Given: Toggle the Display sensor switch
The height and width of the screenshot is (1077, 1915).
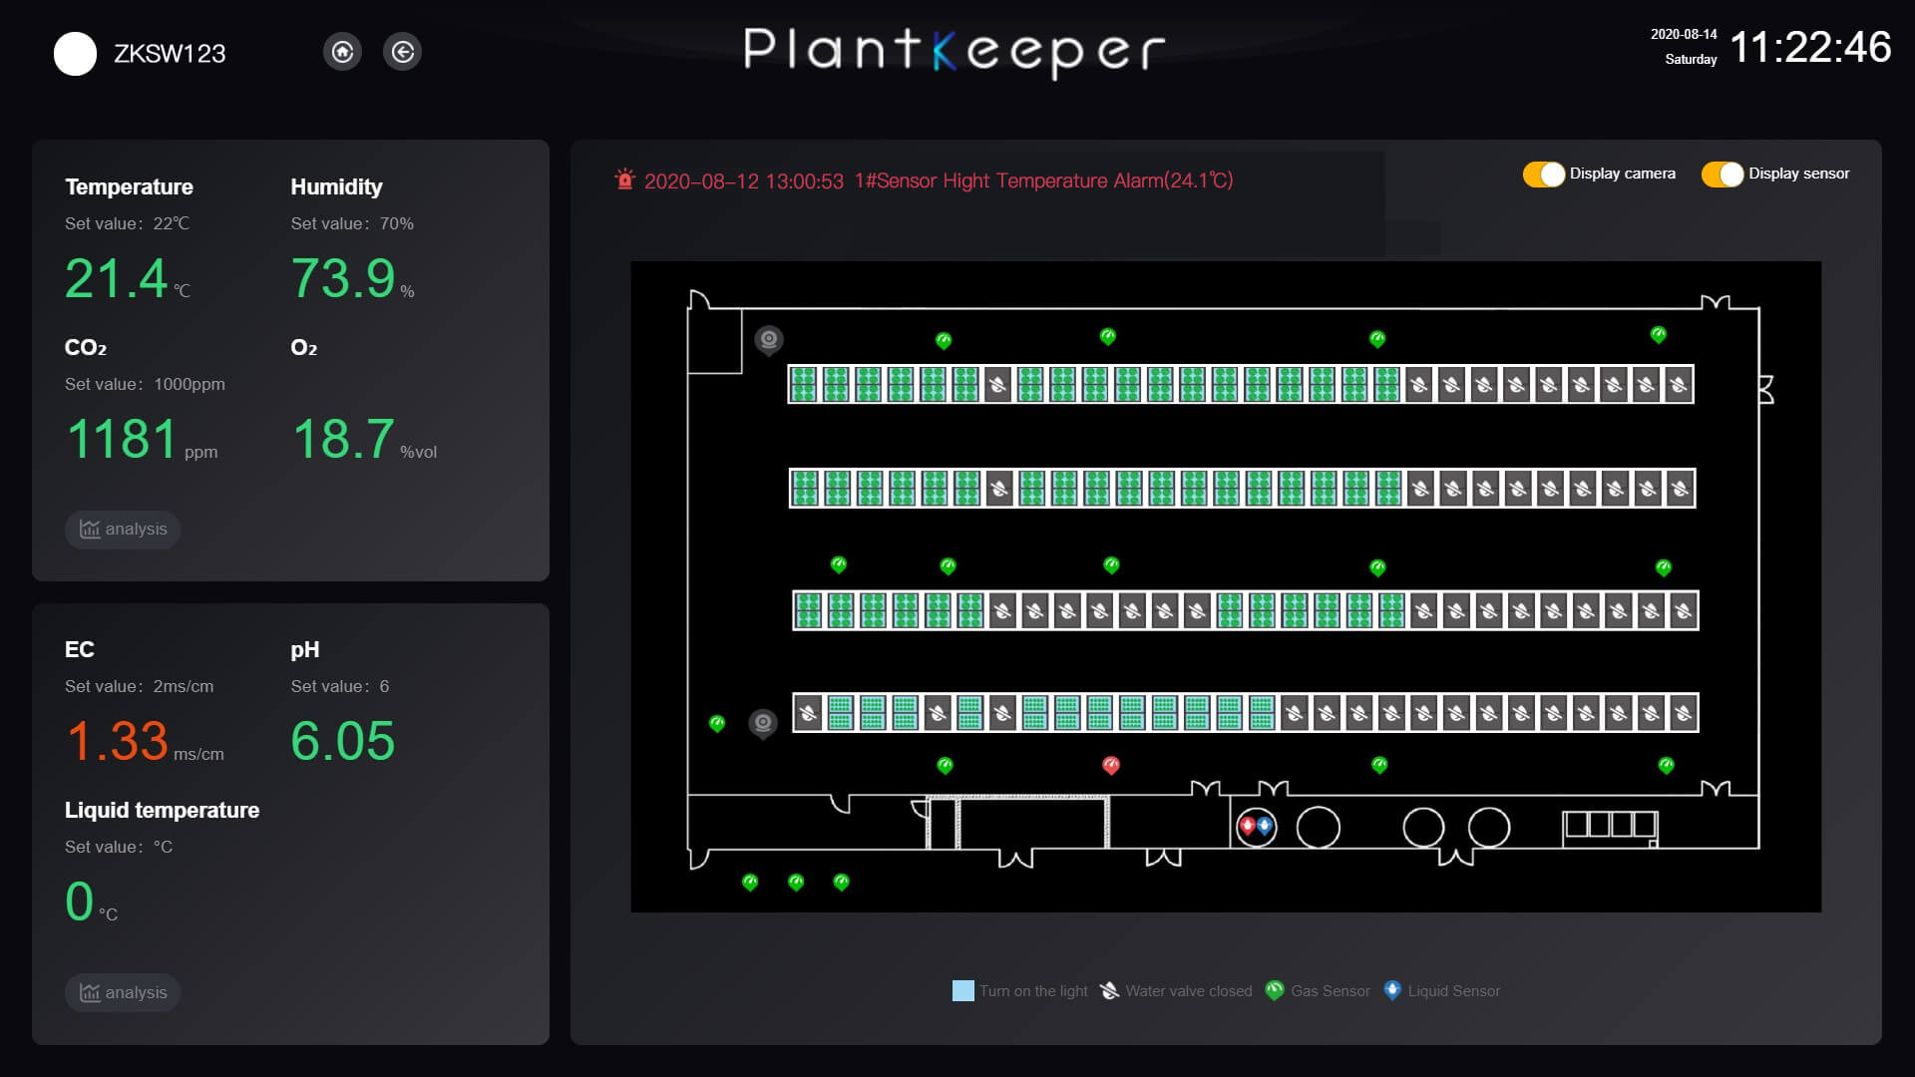Looking at the screenshot, I should pos(1722,175).
